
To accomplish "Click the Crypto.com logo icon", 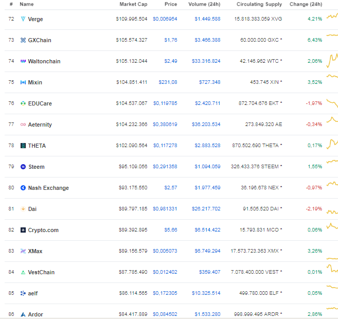I will coord(23,230).
